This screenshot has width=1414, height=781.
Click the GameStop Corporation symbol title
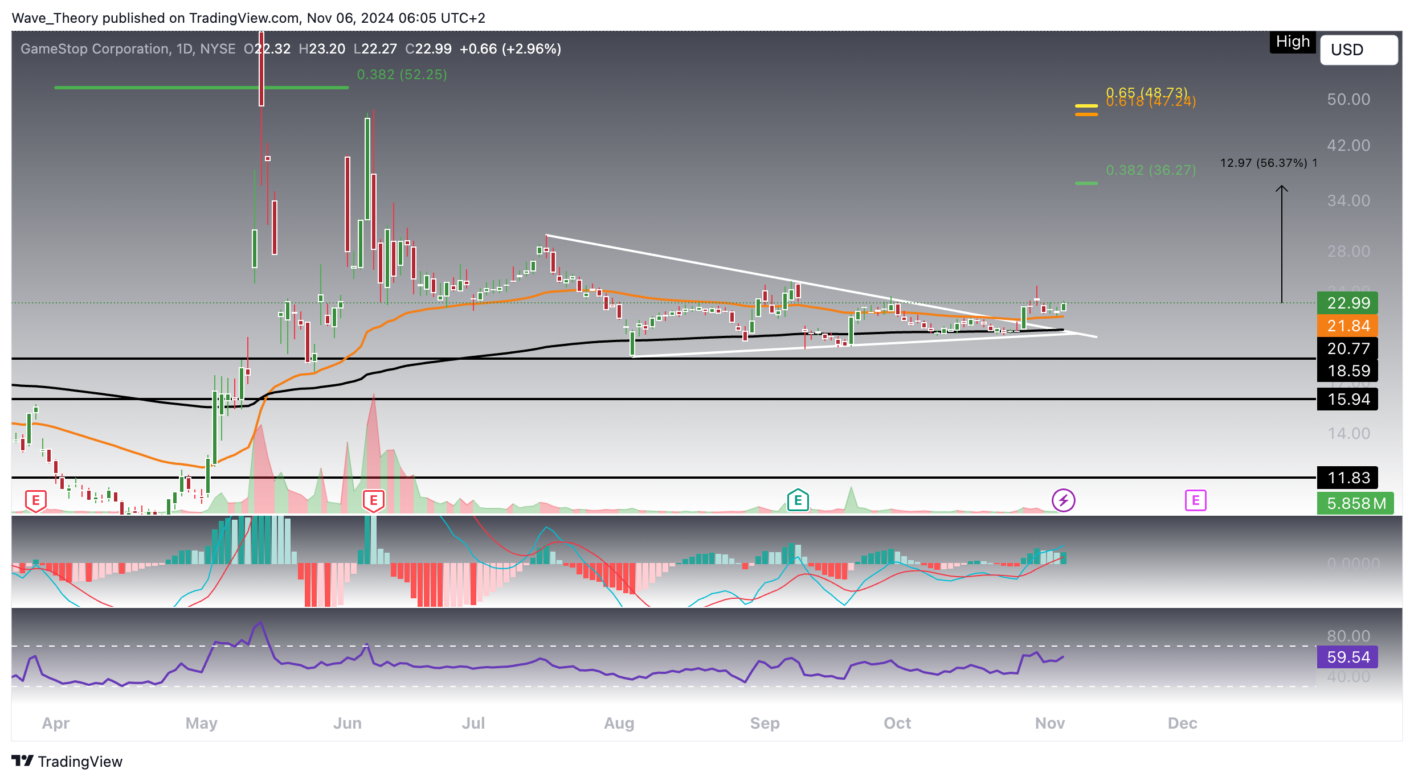(x=95, y=49)
